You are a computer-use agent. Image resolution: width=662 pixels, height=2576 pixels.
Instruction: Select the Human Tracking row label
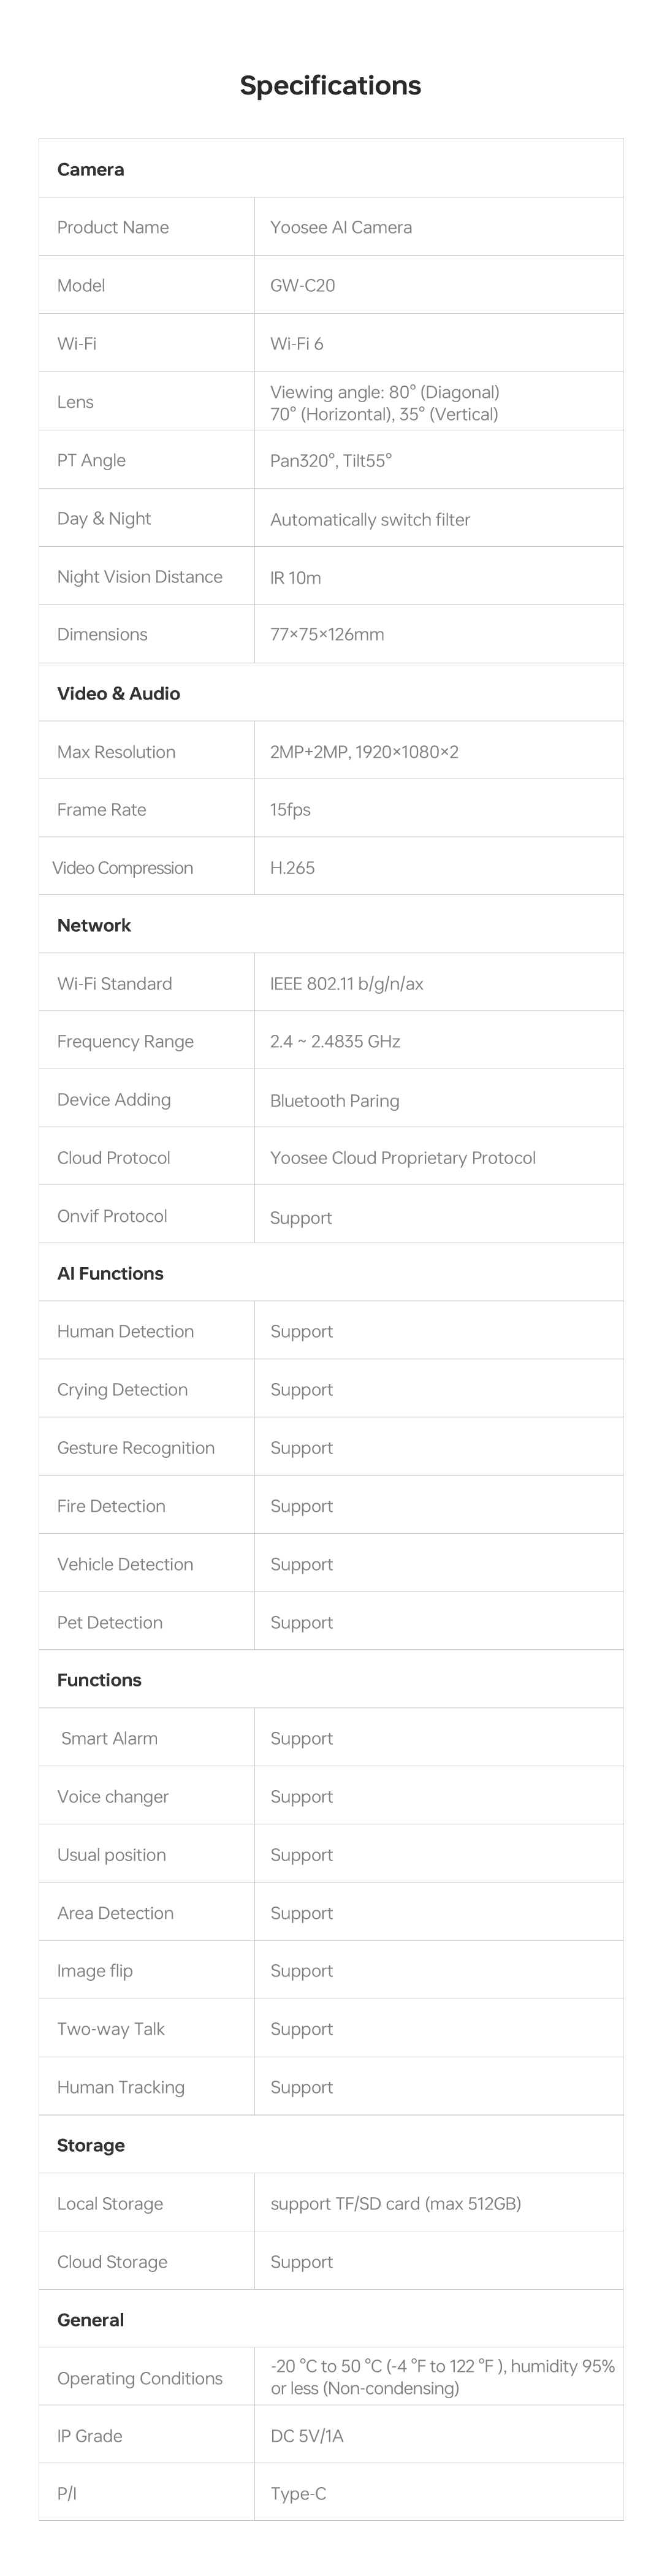point(121,2087)
